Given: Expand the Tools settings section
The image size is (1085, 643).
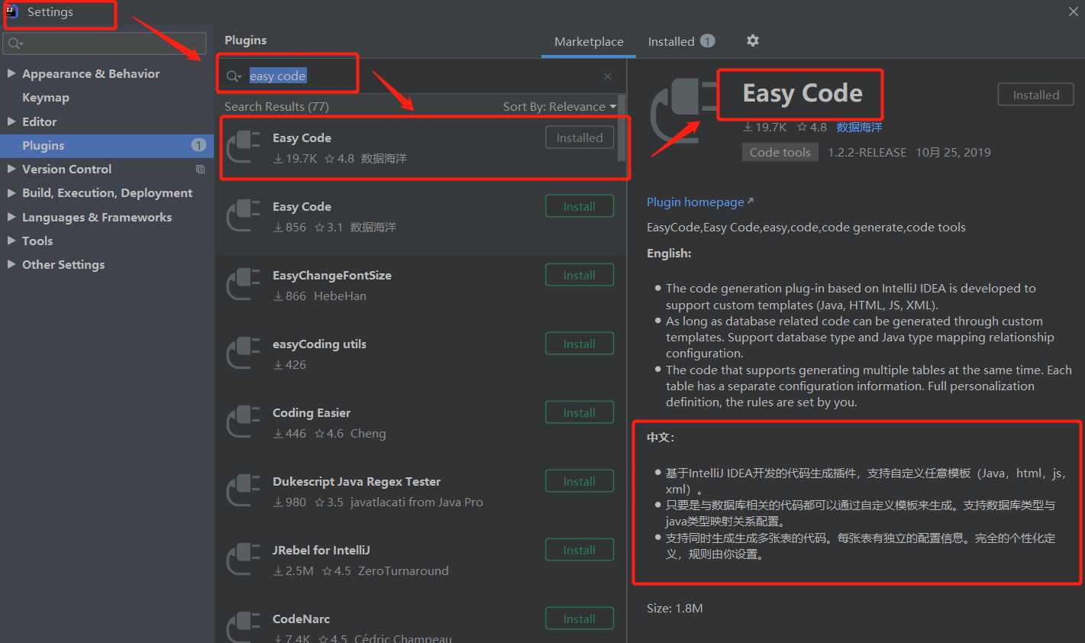Looking at the screenshot, I should point(11,241).
